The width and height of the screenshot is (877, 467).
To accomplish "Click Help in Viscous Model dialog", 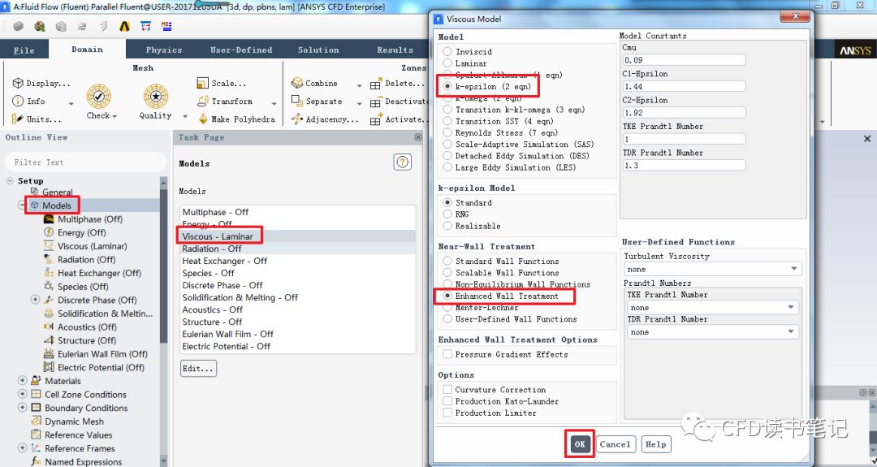I will [655, 444].
